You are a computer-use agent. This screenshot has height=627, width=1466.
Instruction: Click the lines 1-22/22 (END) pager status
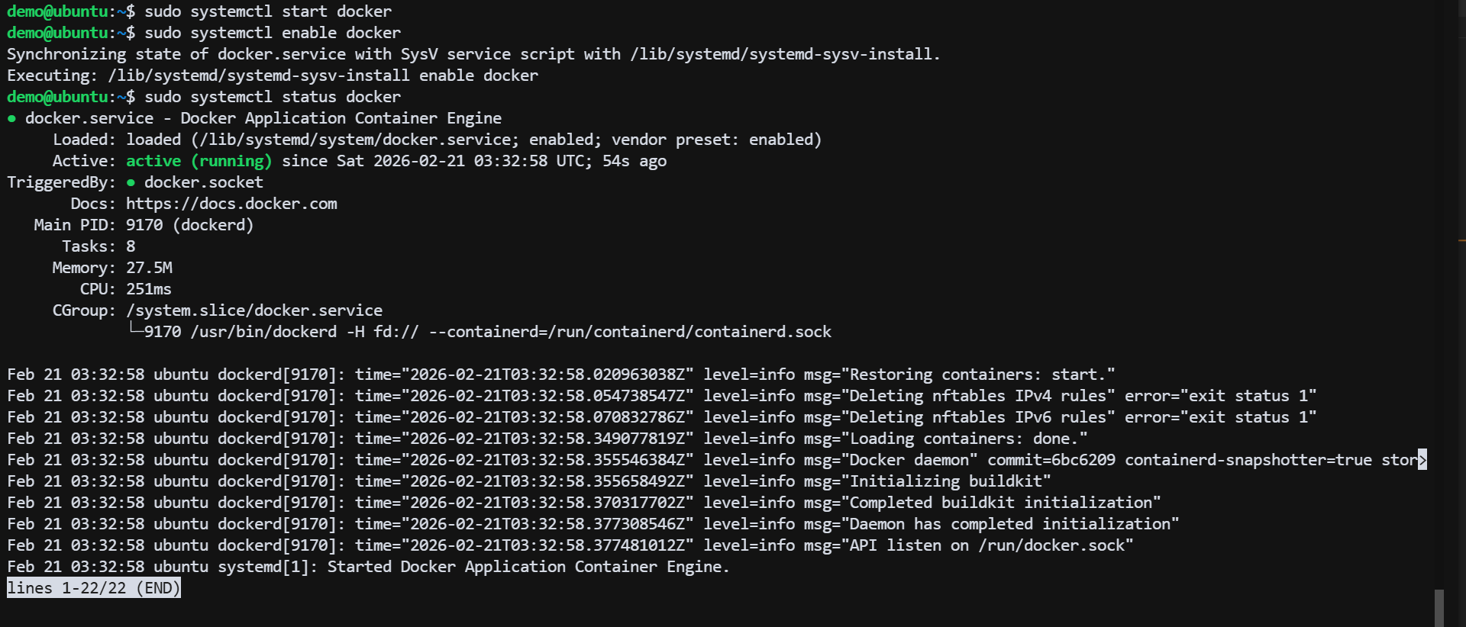coord(93,588)
